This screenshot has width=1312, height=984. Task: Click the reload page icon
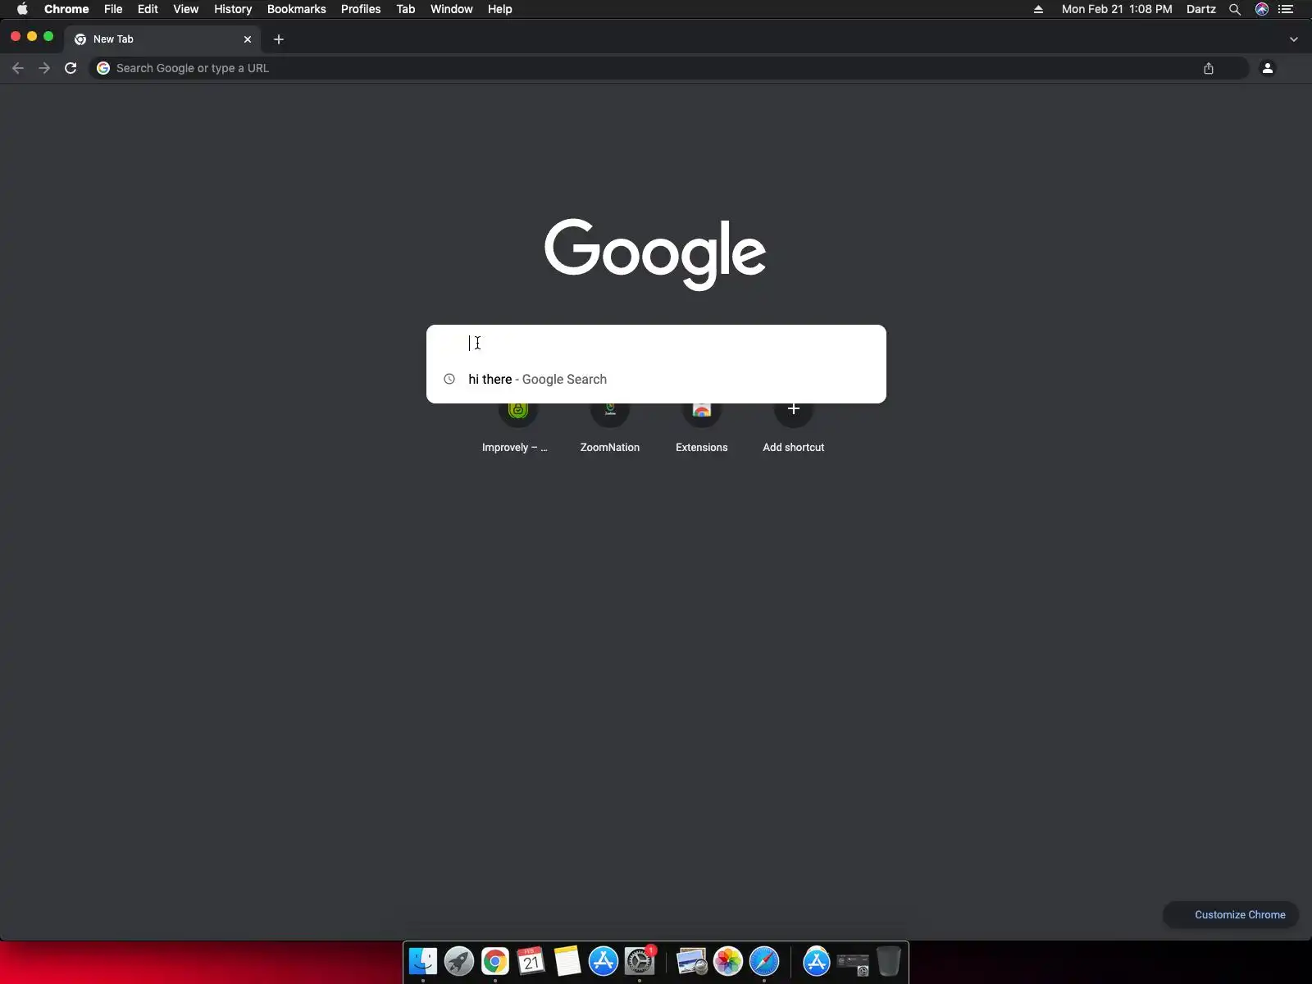pos(71,68)
